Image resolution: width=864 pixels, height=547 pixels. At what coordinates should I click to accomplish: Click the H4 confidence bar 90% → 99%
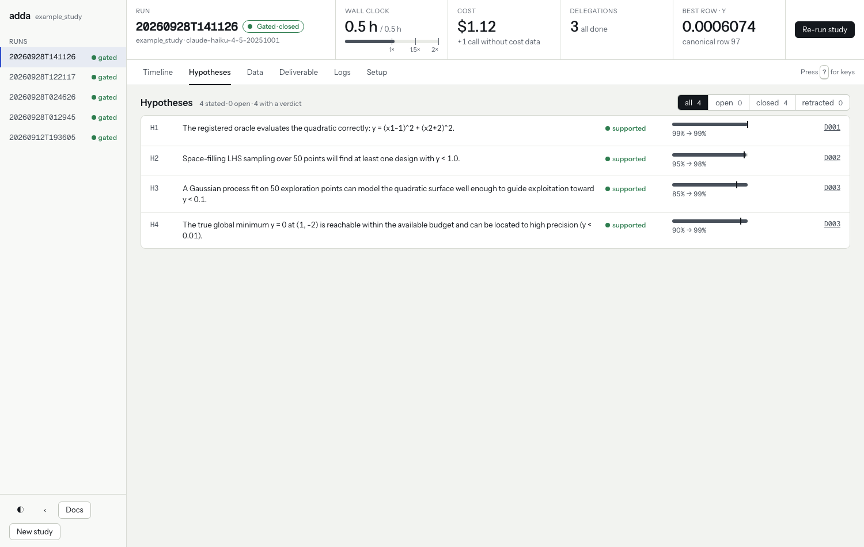[x=710, y=221]
